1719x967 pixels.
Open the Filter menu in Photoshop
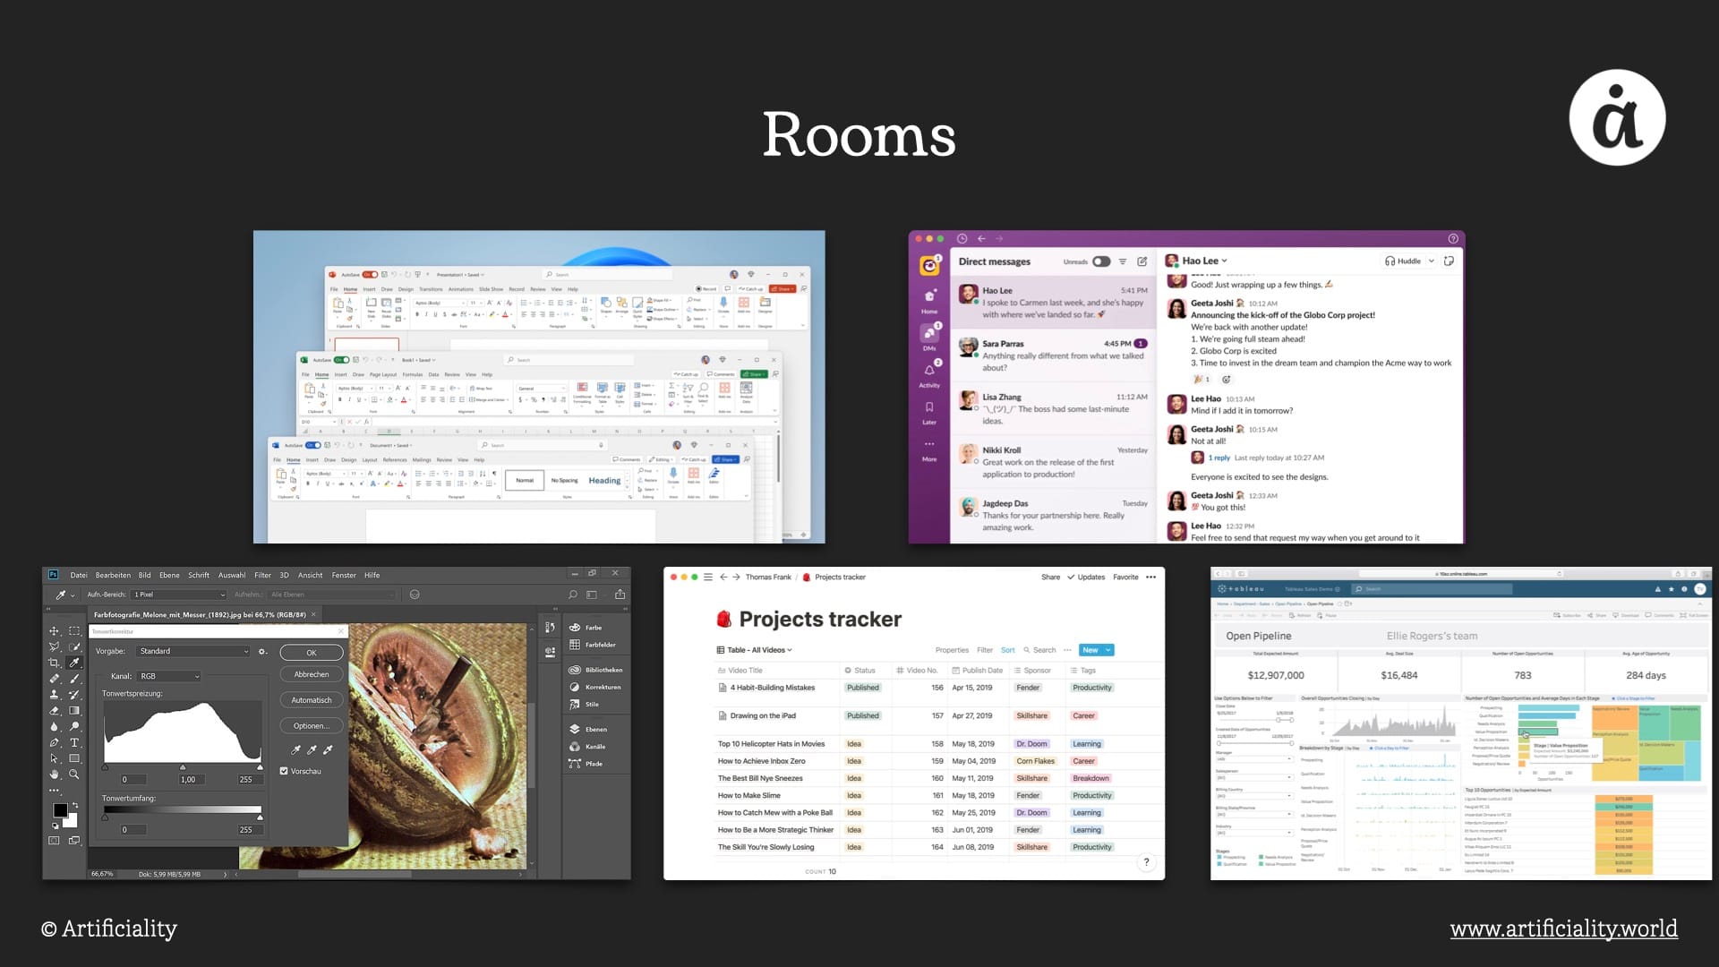(262, 575)
